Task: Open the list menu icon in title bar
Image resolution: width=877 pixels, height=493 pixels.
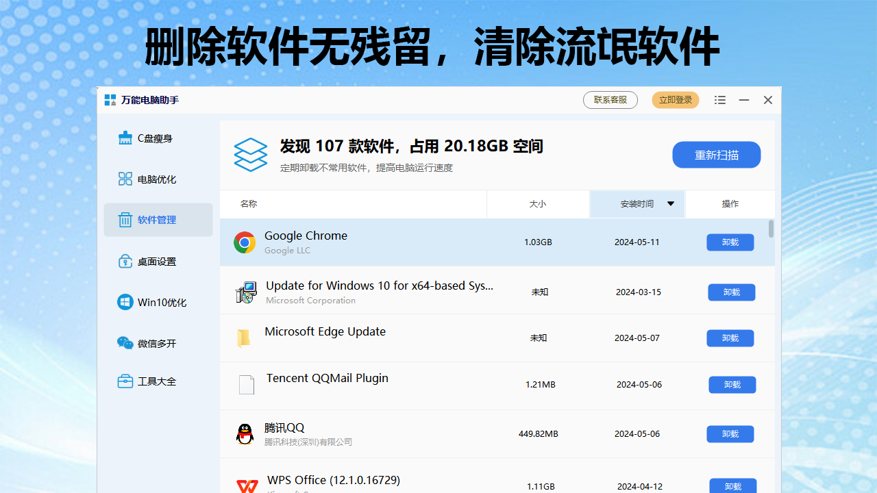Action: point(720,100)
